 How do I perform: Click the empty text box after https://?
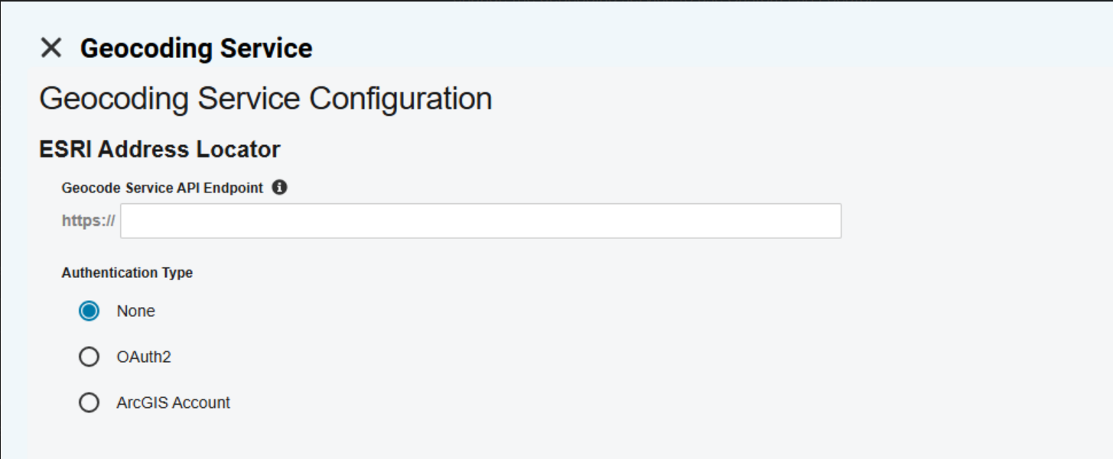tap(480, 221)
